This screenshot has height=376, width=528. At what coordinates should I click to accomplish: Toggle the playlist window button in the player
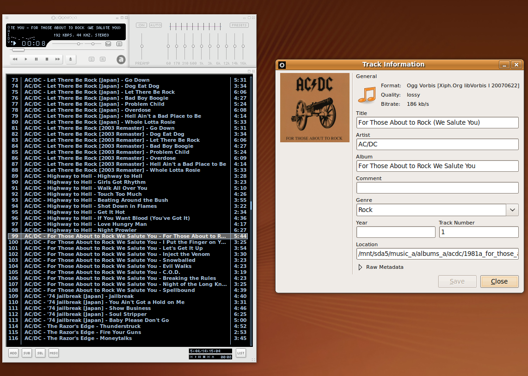click(x=119, y=44)
